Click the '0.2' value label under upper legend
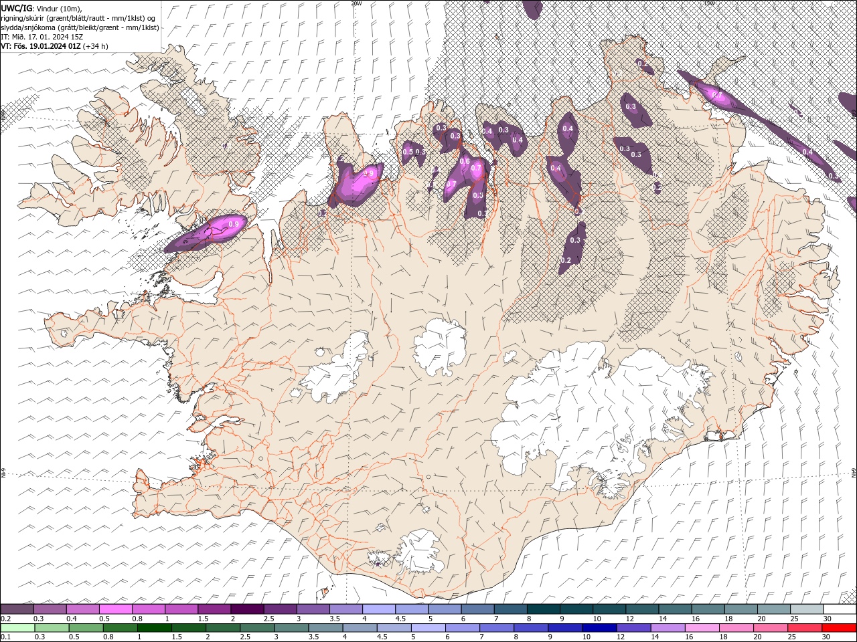 [6, 619]
